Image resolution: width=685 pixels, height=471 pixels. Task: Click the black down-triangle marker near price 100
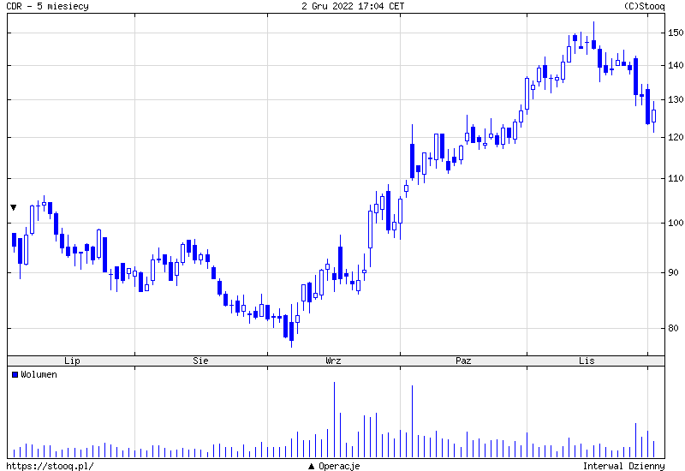pyautogui.click(x=14, y=207)
